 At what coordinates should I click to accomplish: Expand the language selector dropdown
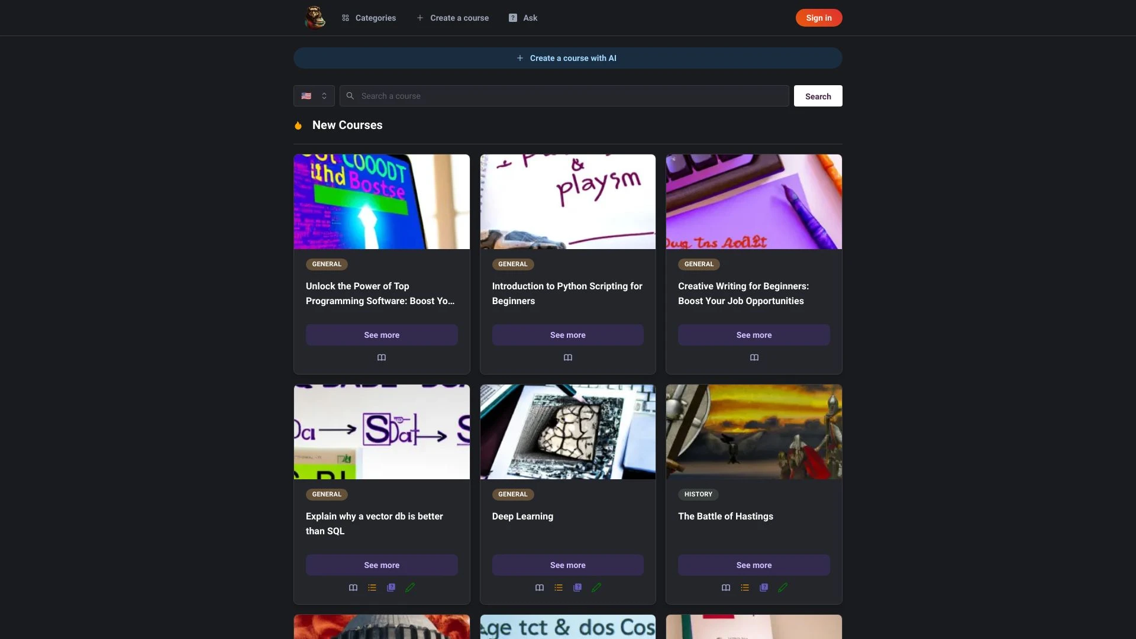[314, 95]
